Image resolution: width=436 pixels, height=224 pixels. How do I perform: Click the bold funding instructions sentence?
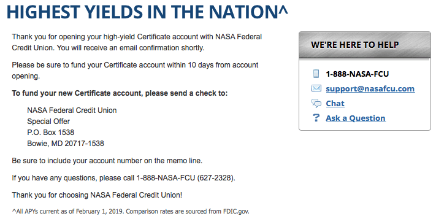point(120,93)
